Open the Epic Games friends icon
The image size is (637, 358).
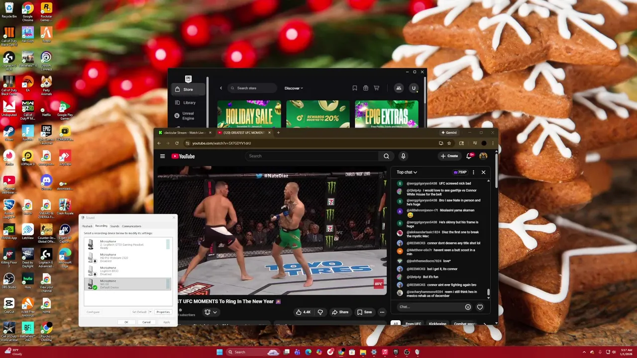(x=399, y=88)
